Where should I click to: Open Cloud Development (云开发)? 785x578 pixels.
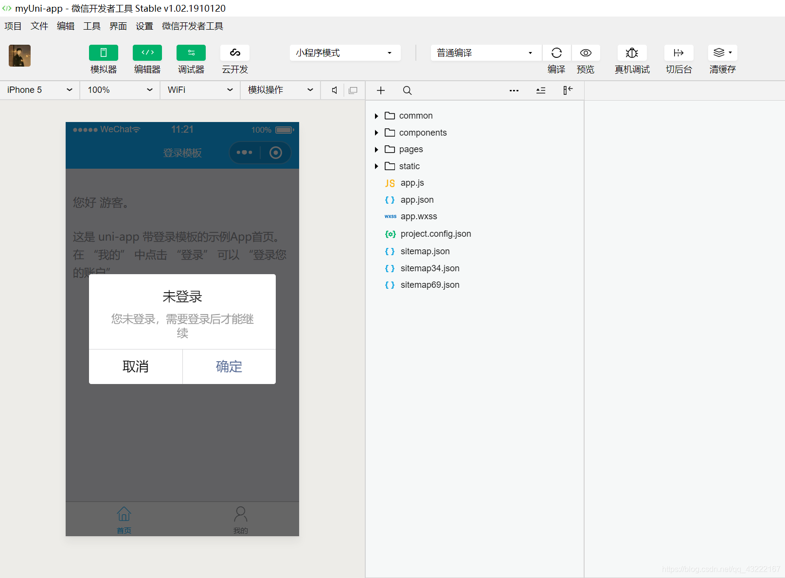[x=235, y=53]
